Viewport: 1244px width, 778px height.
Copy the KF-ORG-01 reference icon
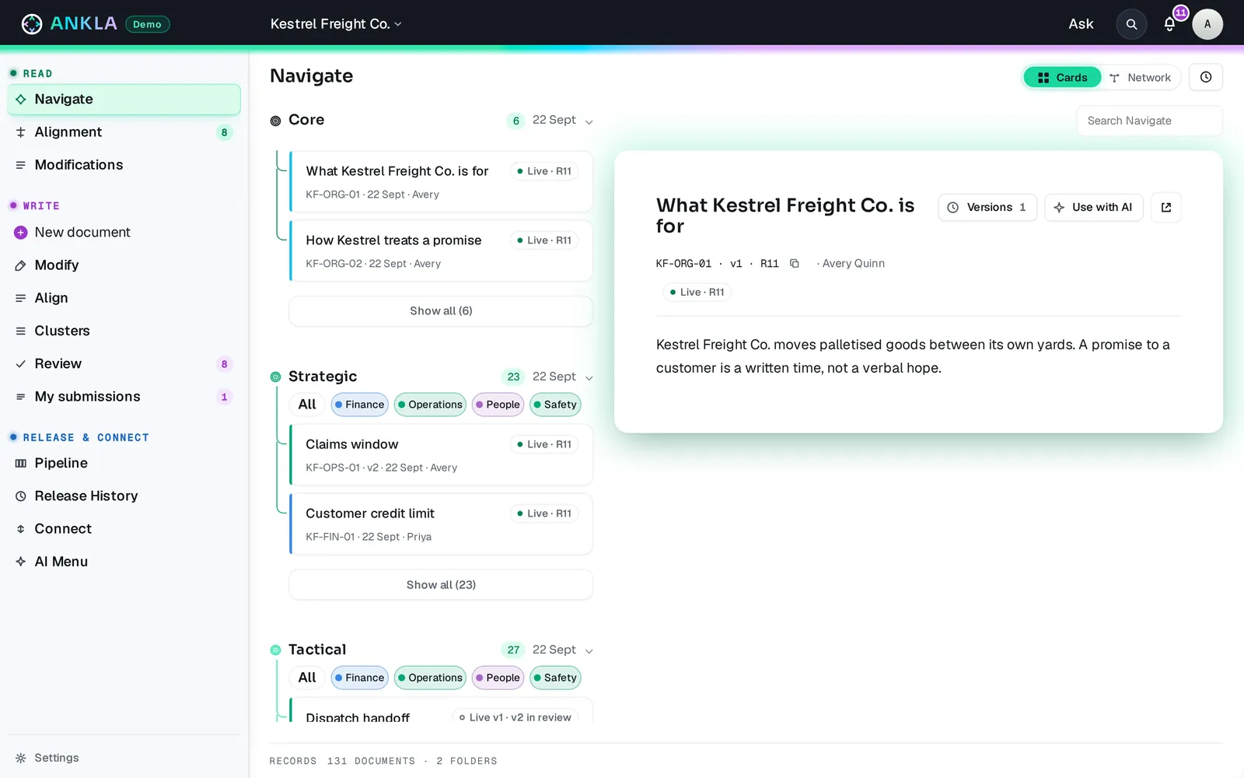(x=794, y=264)
